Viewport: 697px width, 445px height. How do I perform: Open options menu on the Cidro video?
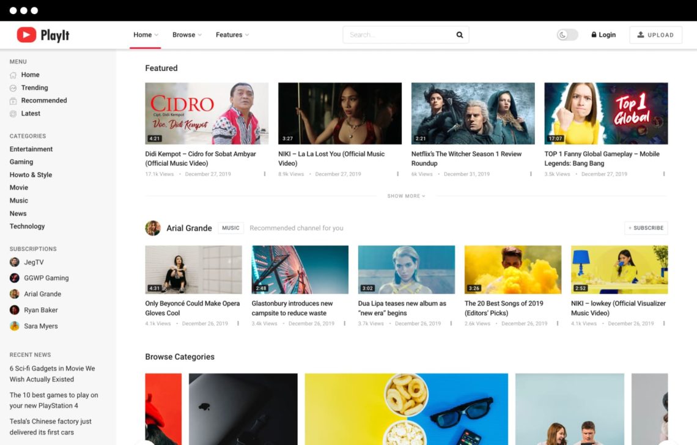tap(264, 174)
